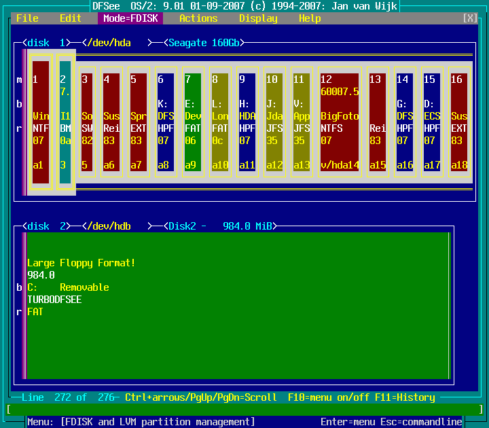Close the window with the [X] button
The width and height of the screenshot is (489, 428).
point(470,18)
